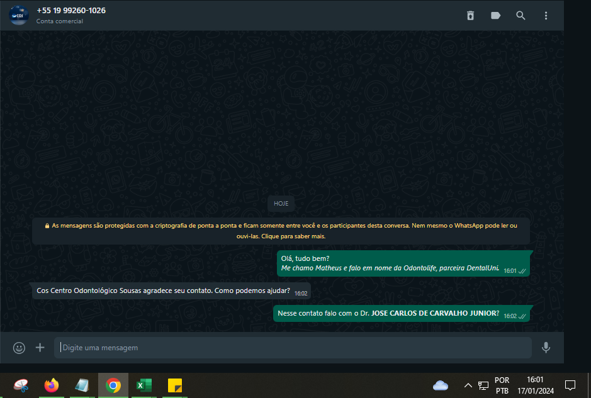The height and width of the screenshot is (398, 591).
Task: Click the 16:02 timestamp on the received message
Action: click(x=301, y=294)
